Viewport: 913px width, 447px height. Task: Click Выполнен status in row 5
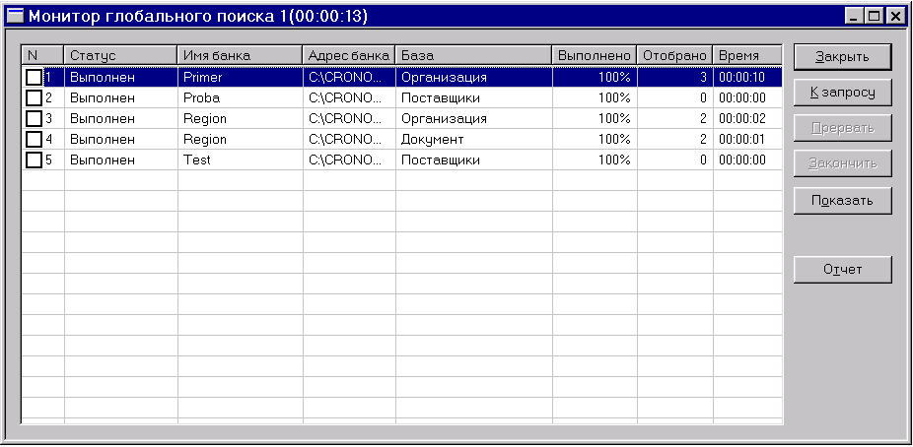120,160
